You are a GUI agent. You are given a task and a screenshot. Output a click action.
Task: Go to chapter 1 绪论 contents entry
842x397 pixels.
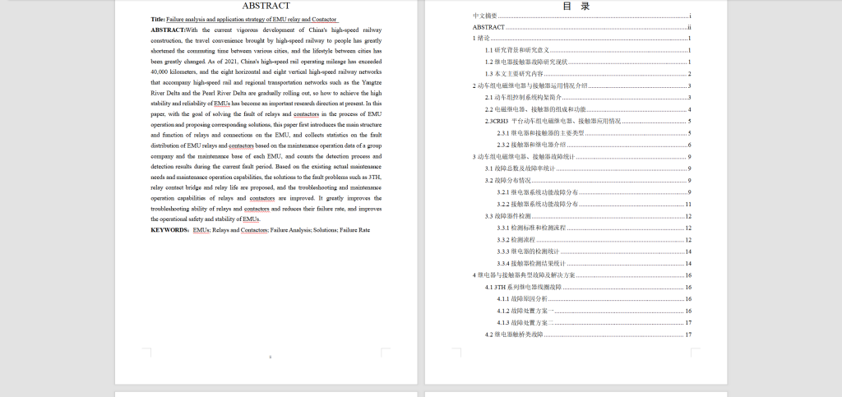[482, 39]
